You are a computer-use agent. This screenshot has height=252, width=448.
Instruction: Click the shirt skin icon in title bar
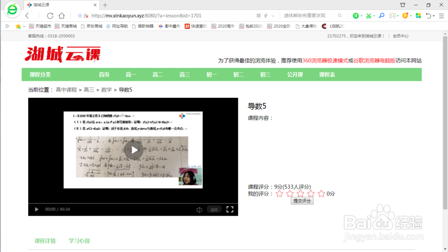[403, 5]
